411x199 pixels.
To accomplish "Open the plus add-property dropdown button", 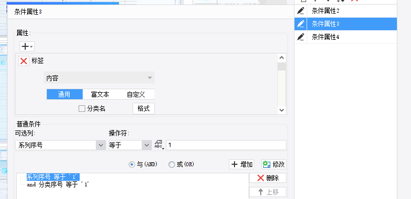I will [27, 47].
